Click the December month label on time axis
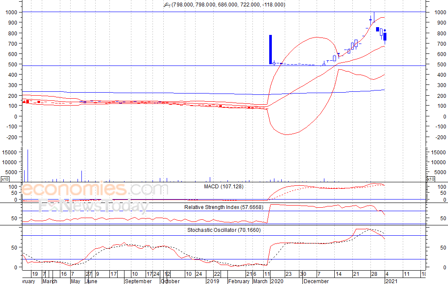 click(x=316, y=281)
